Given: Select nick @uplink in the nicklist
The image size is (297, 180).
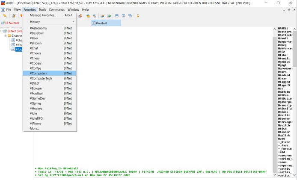Looking at the screenshot, I should tap(284, 136).
